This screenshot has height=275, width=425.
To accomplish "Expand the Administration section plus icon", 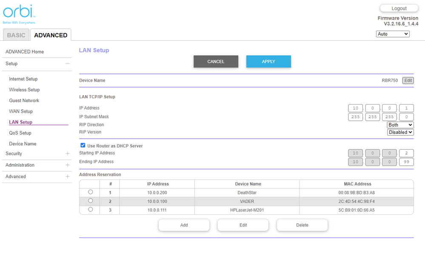I will tap(67, 165).
